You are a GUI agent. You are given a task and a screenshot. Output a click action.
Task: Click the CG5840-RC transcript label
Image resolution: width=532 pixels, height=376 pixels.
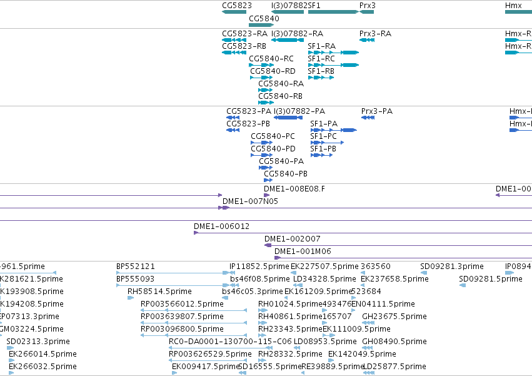click(271, 59)
